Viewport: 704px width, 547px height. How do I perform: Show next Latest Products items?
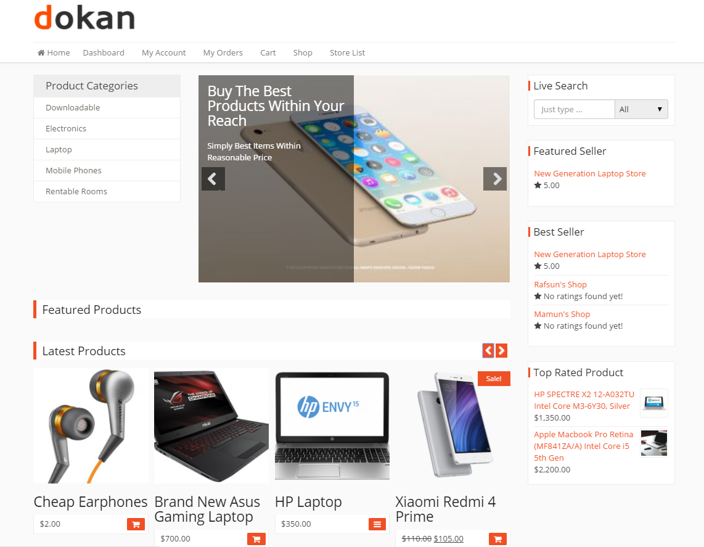[x=502, y=350]
